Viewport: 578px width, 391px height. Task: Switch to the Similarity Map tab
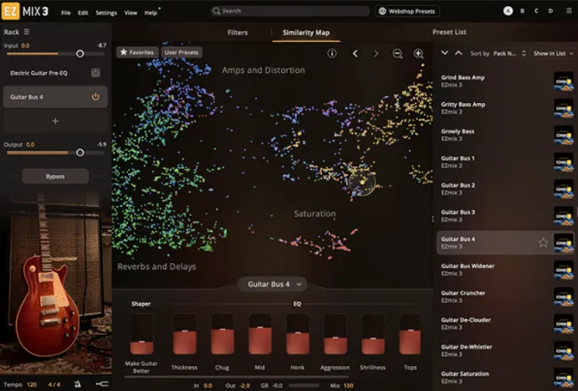[x=306, y=32]
